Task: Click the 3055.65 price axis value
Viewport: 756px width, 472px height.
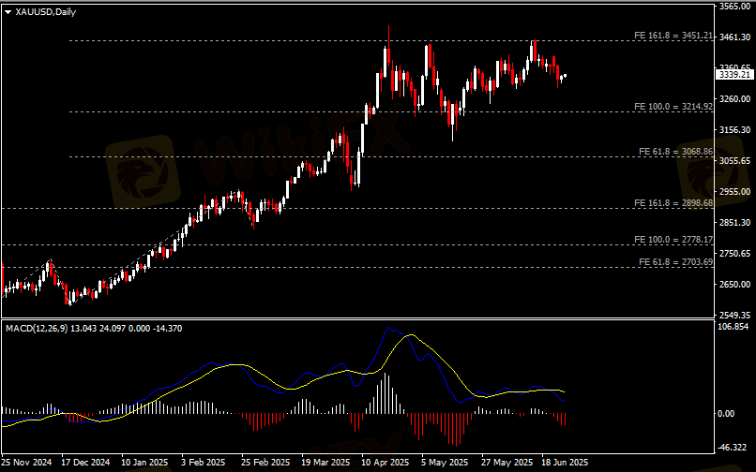Action: tap(734, 160)
